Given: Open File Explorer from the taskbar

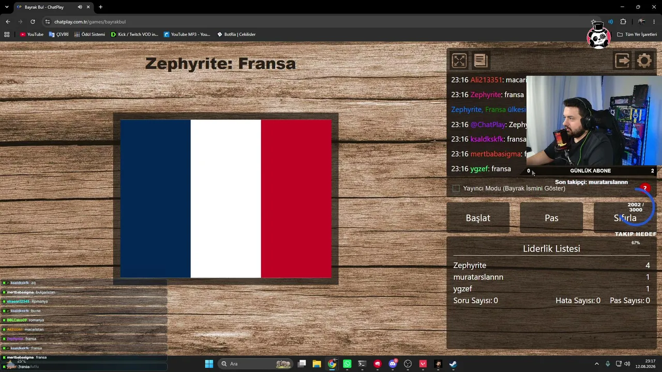Looking at the screenshot, I should (x=317, y=364).
